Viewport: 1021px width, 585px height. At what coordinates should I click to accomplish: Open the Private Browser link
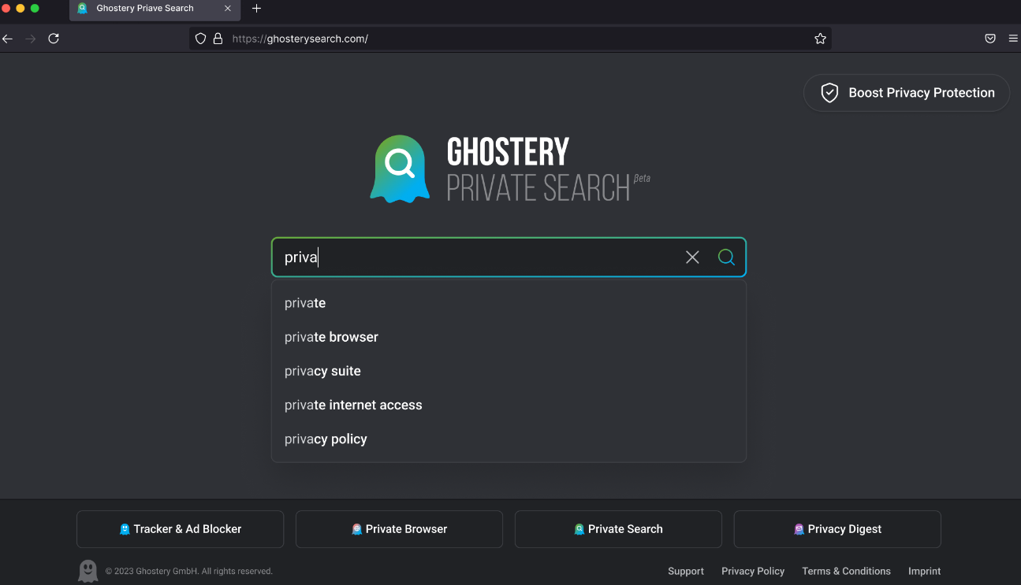[x=399, y=529]
